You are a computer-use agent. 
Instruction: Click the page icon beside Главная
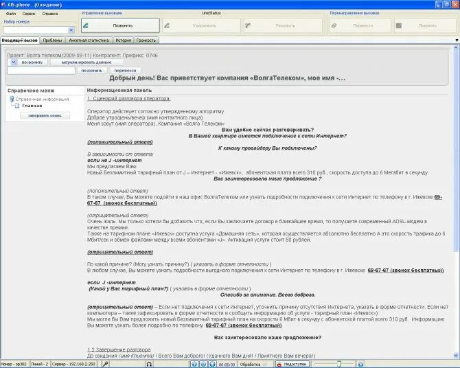point(17,106)
